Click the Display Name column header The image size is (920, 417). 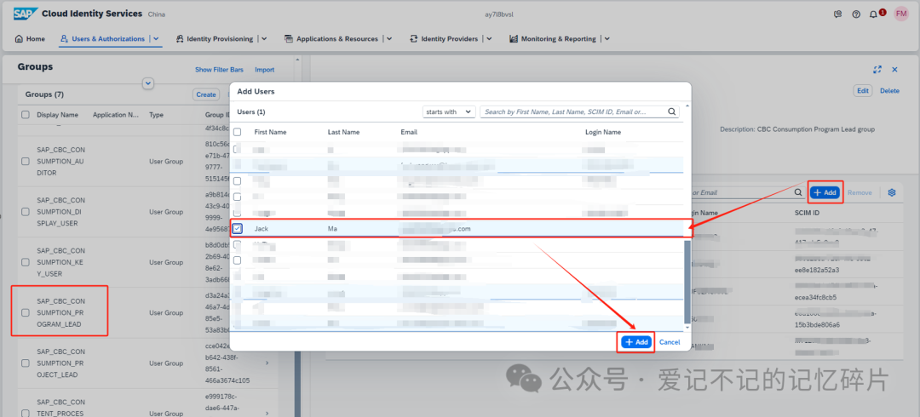pyautogui.click(x=58, y=115)
